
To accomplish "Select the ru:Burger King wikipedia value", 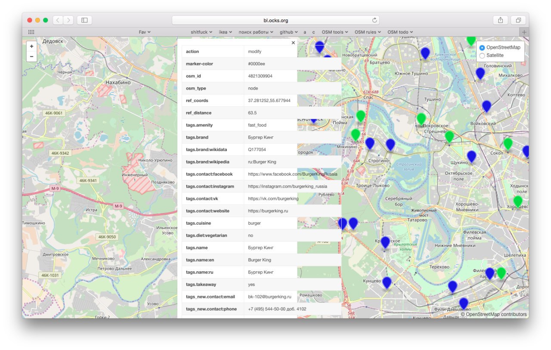I will 262,162.
